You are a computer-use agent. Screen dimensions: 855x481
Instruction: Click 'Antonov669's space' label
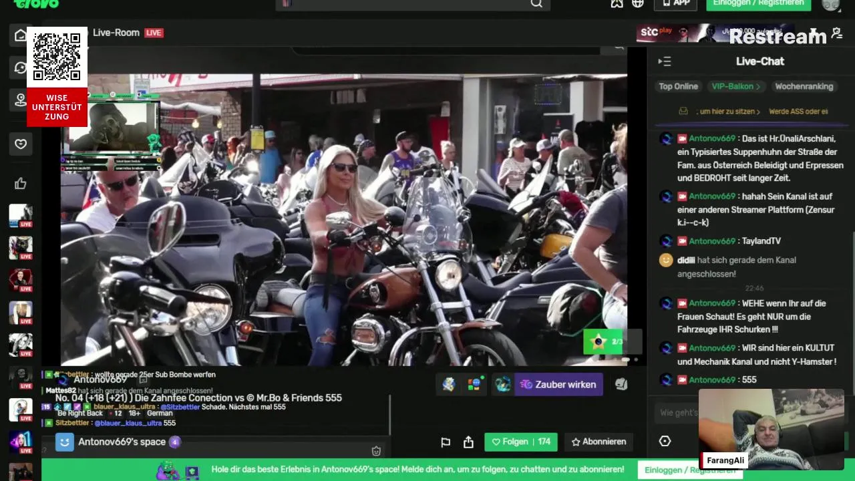tap(122, 442)
